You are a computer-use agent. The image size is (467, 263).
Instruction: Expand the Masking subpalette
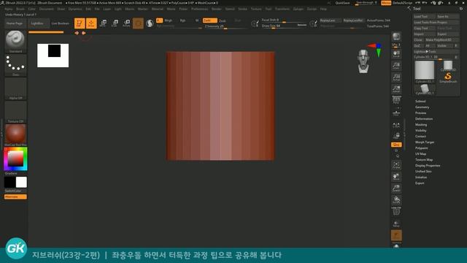pyautogui.click(x=421, y=125)
